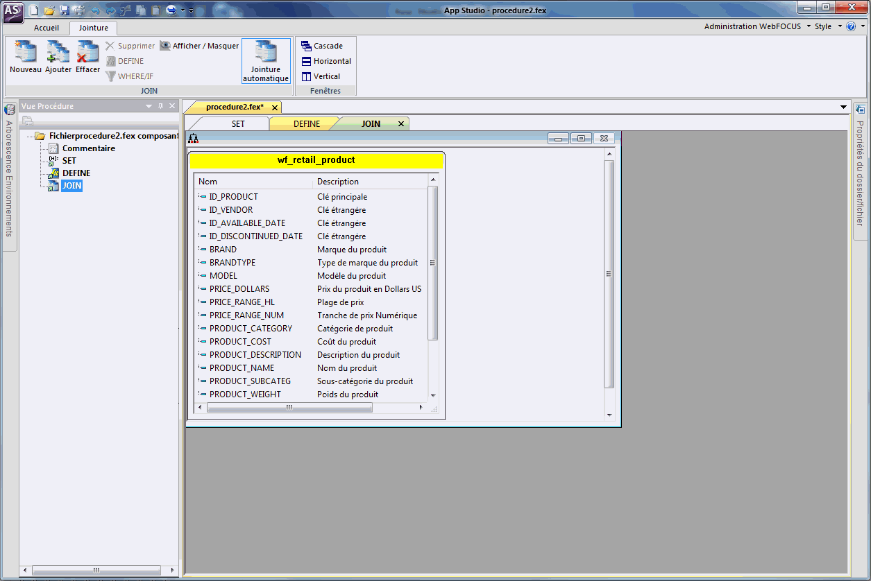Open the Vue Procédure panel options dropdown

(x=149, y=106)
